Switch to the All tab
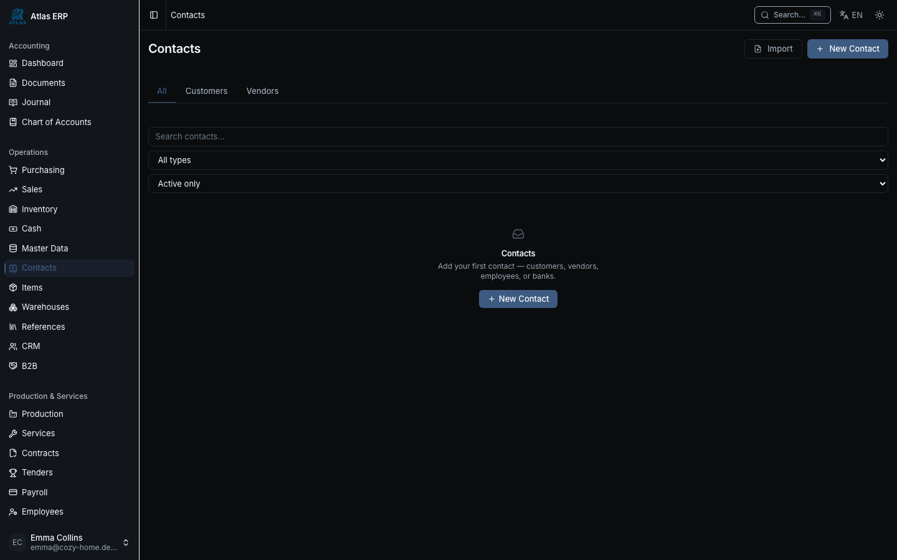Image resolution: width=897 pixels, height=560 pixels. (x=162, y=91)
